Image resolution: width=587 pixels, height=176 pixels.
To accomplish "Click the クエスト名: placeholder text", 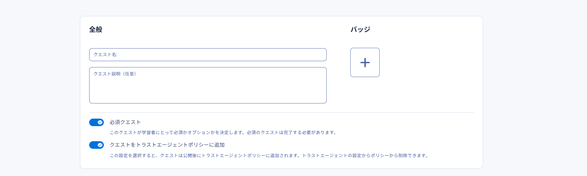I will click(x=106, y=55).
